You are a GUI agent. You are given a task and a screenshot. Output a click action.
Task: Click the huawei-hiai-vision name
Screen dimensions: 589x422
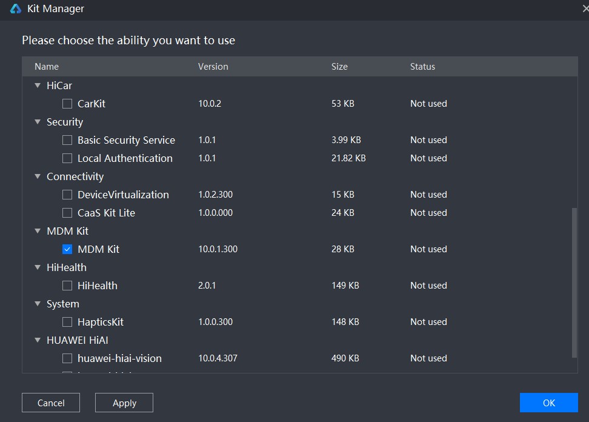[x=119, y=358]
